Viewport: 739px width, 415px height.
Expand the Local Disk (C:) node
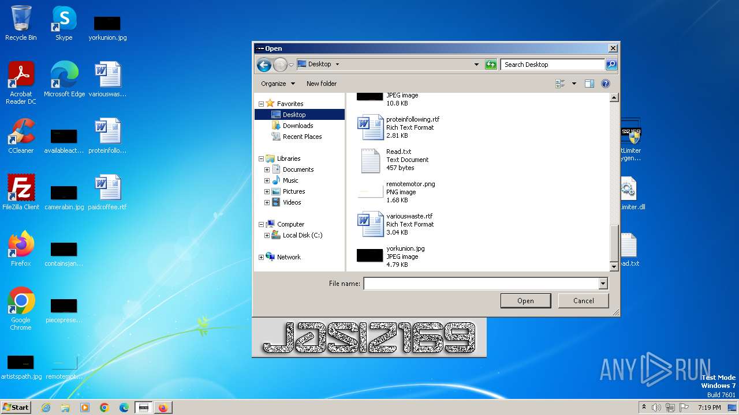(x=267, y=236)
